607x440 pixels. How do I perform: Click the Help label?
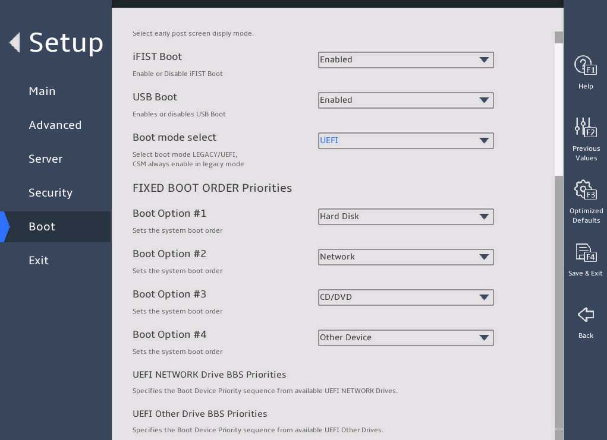point(586,86)
